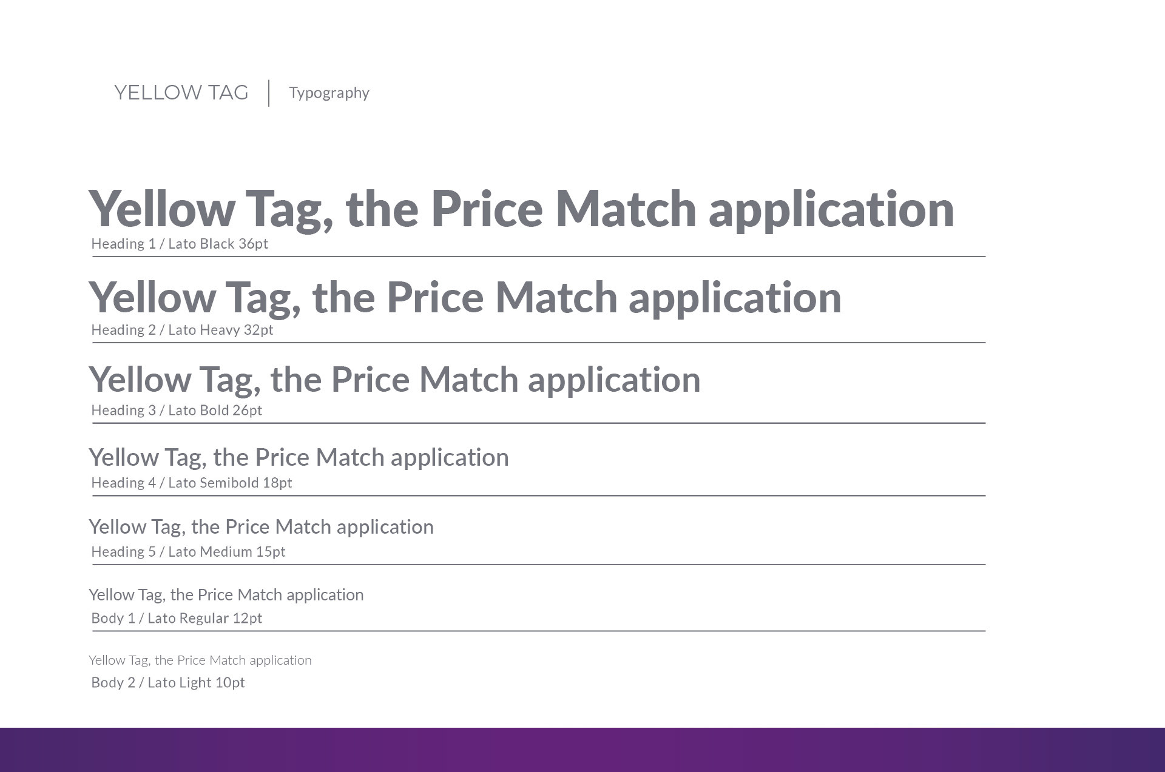
Task: Select the Heading 2 sample text
Action: (x=465, y=298)
